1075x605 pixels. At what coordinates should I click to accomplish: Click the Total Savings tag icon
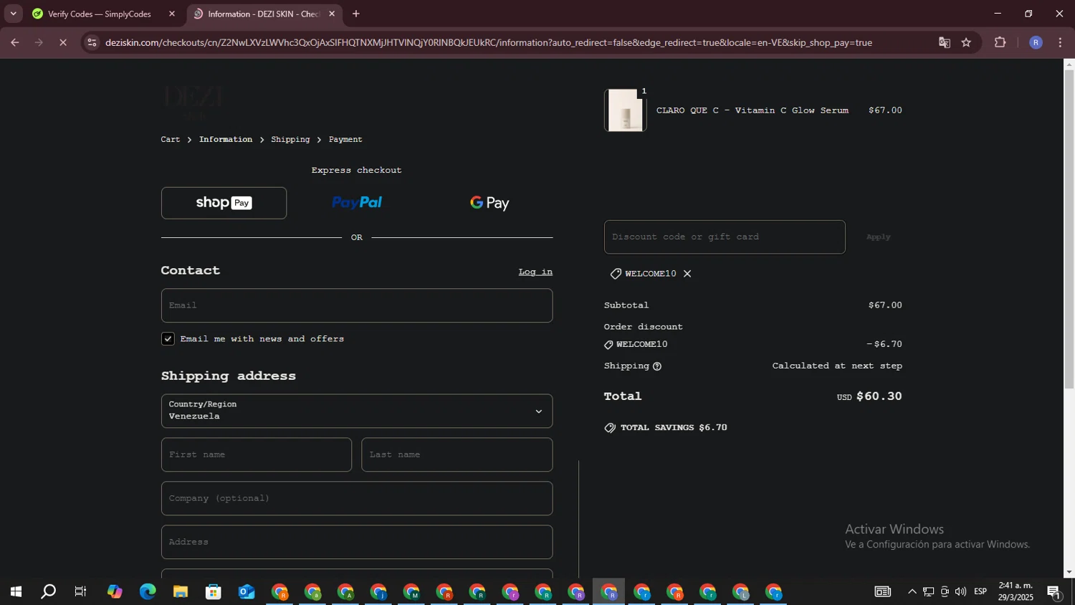(x=610, y=428)
